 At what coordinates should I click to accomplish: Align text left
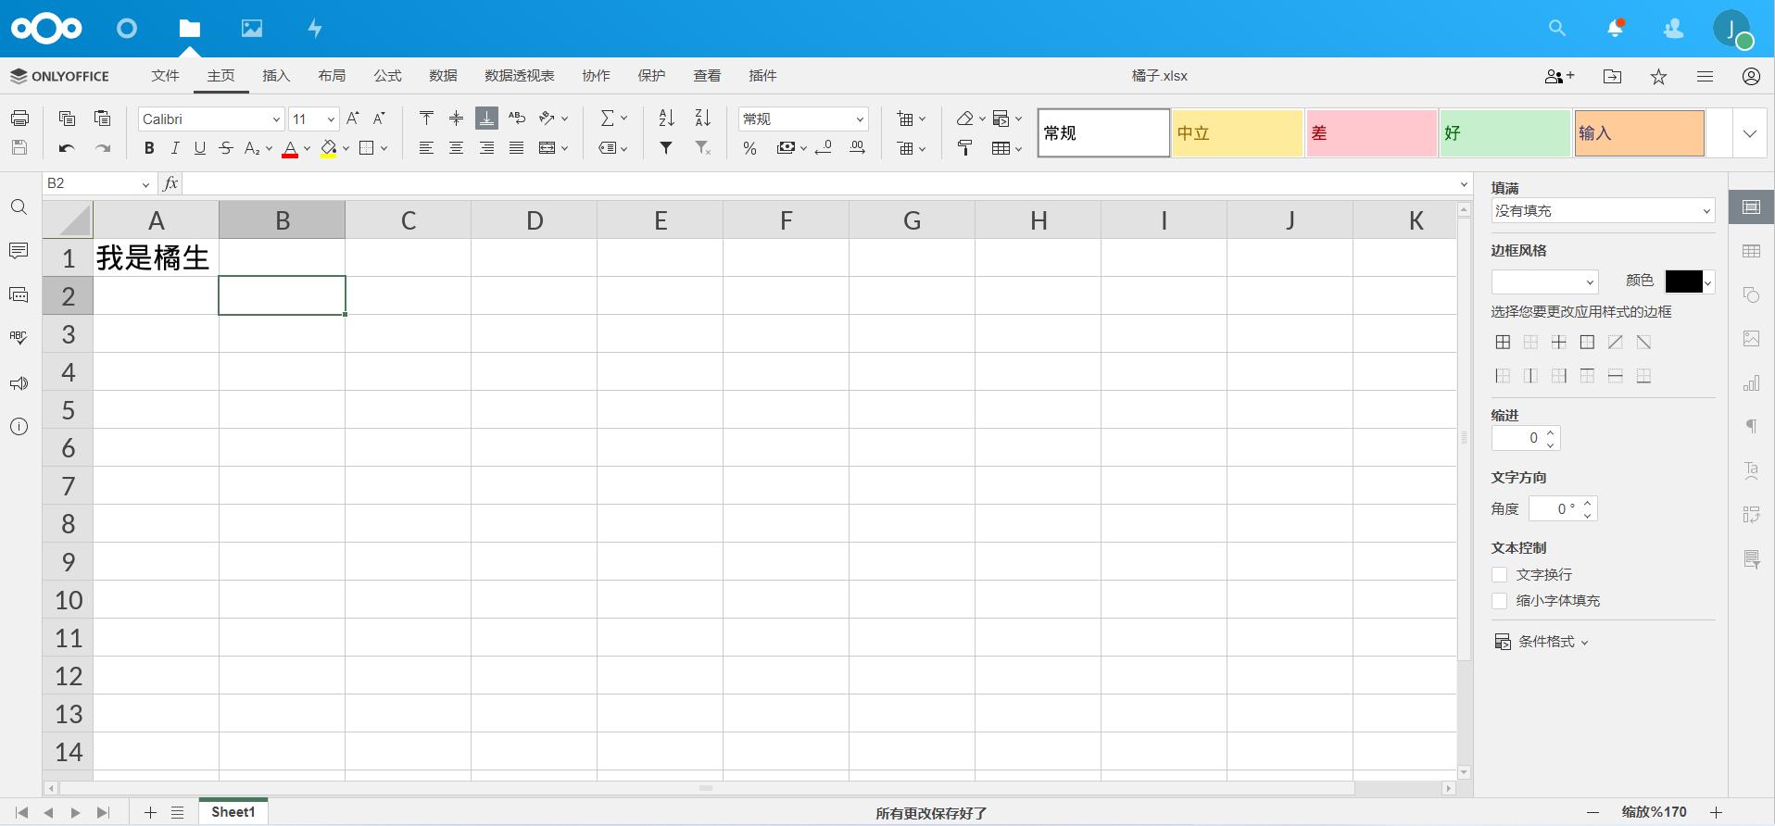point(426,148)
